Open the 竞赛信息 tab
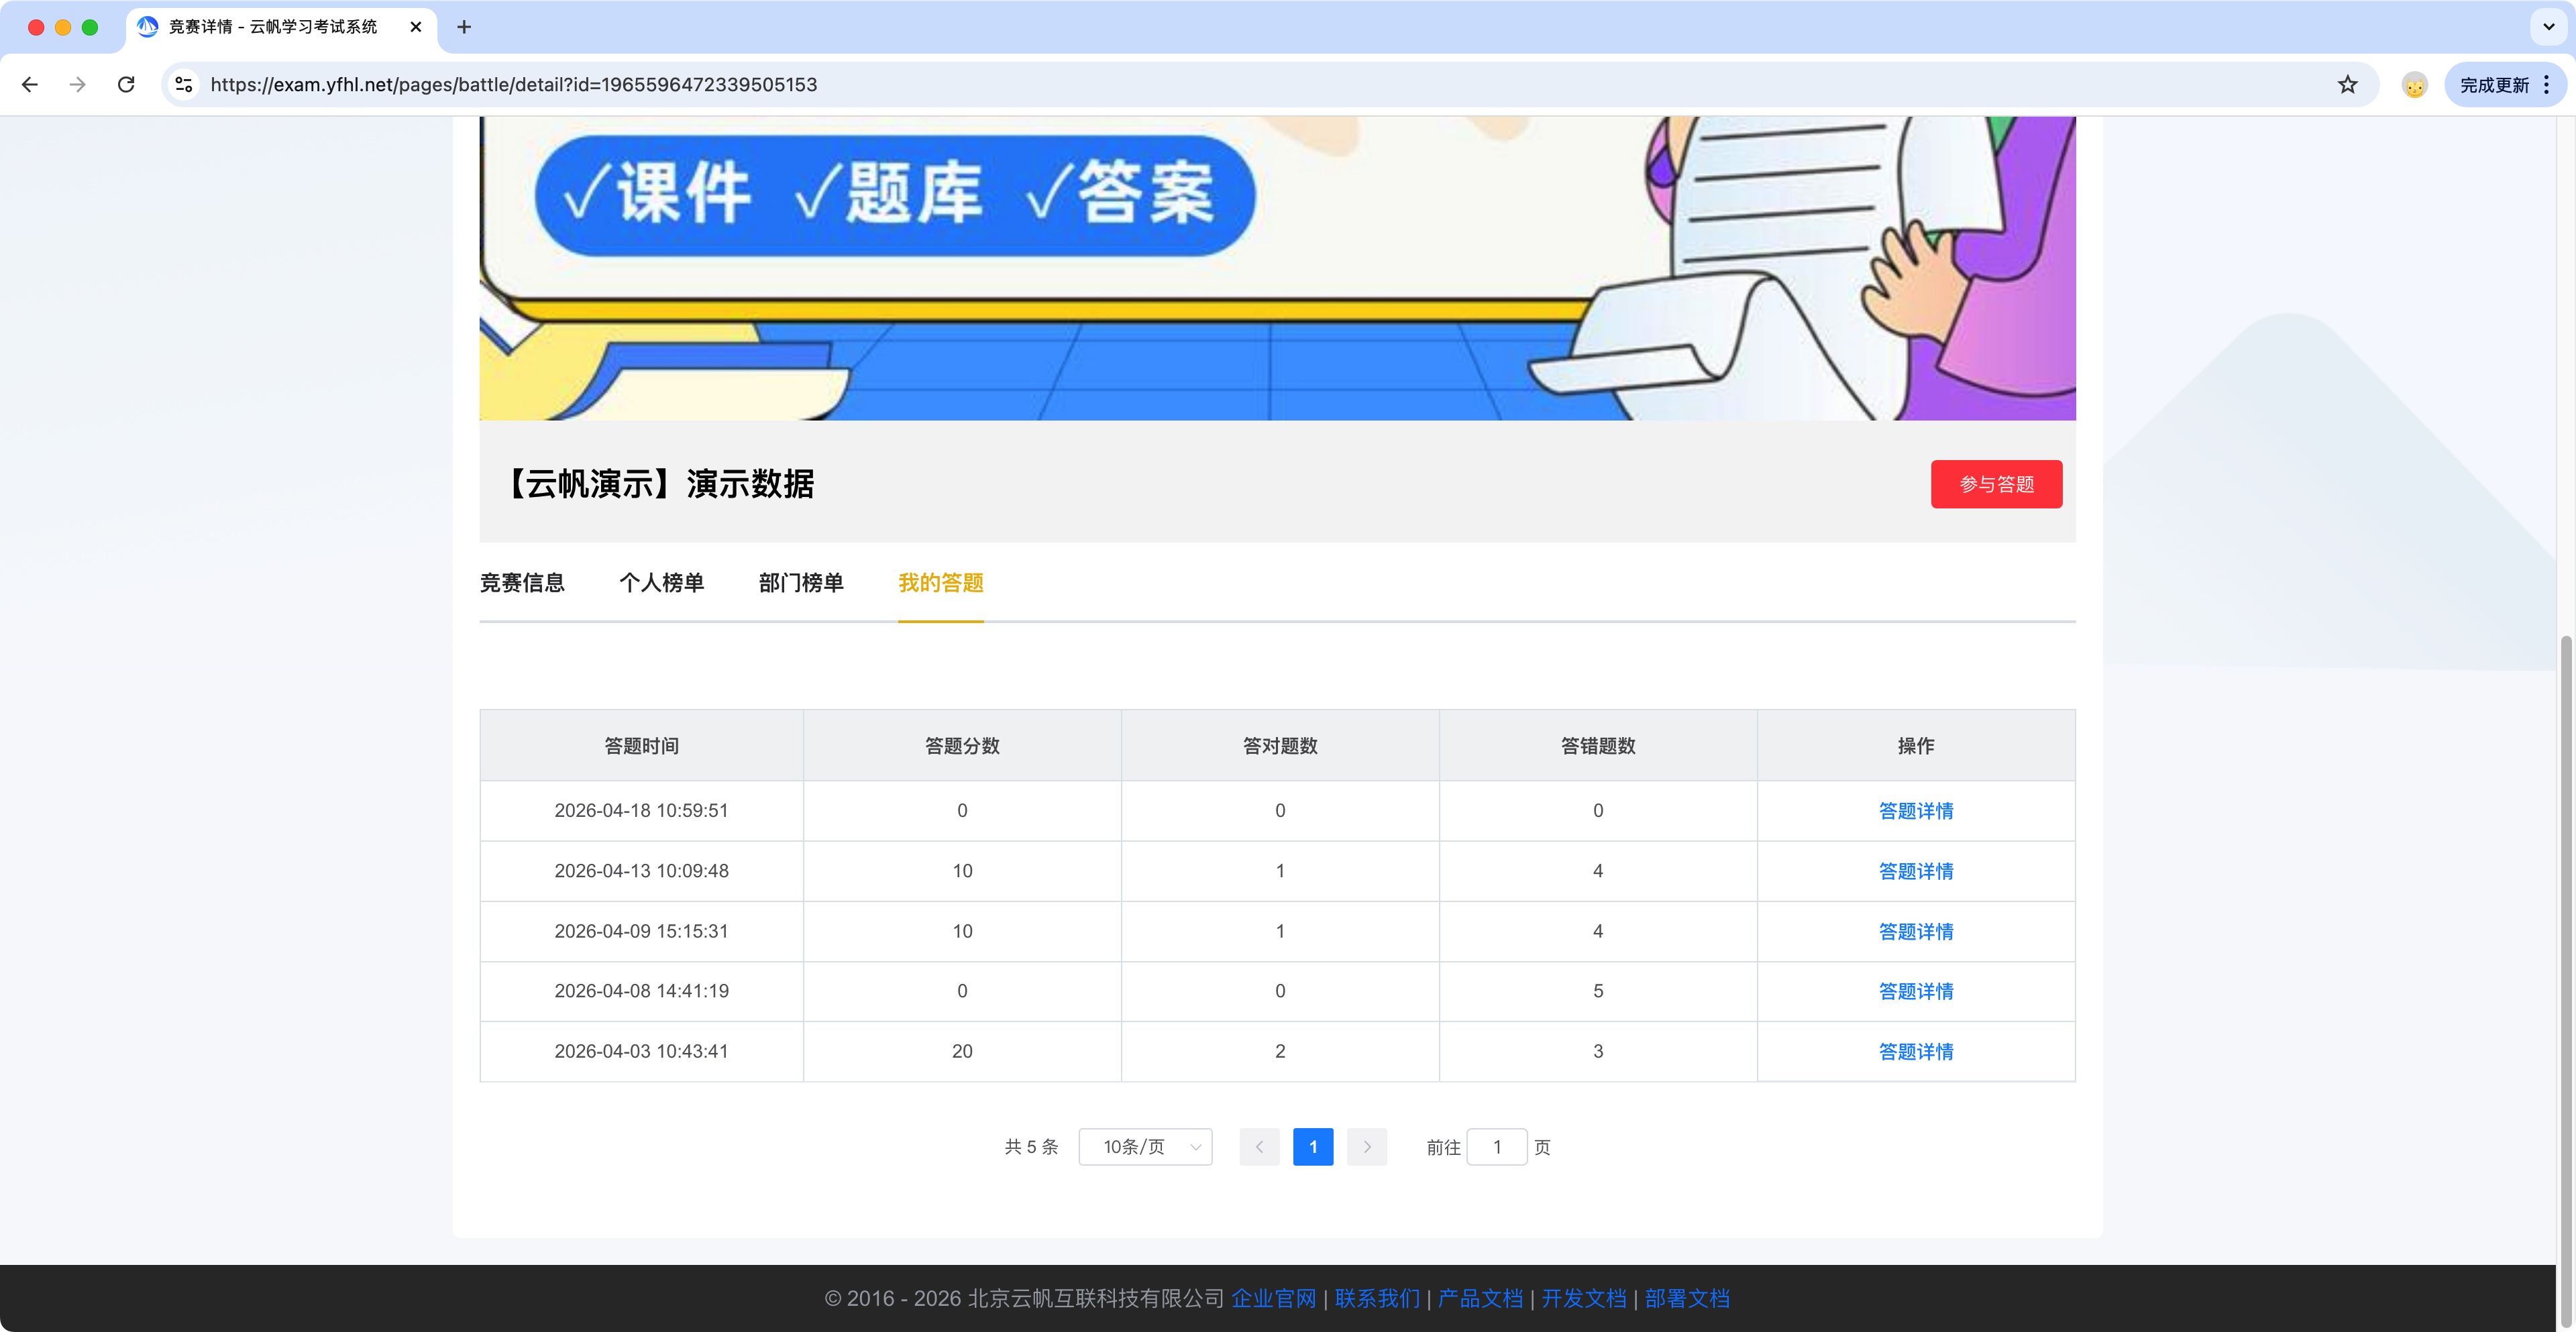Viewport: 2576px width, 1332px height. click(x=522, y=583)
